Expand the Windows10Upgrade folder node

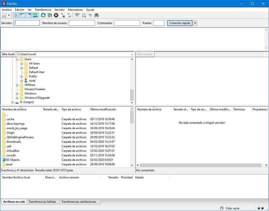pos(17,98)
